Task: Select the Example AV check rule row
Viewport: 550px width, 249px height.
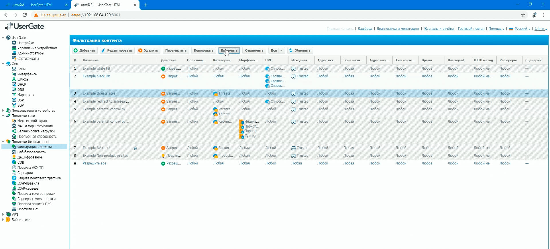Action: pyautogui.click(x=97, y=148)
